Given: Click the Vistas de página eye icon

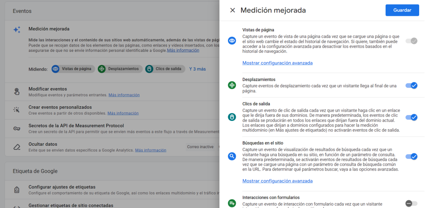Looking at the screenshot, I should pyautogui.click(x=232, y=41).
